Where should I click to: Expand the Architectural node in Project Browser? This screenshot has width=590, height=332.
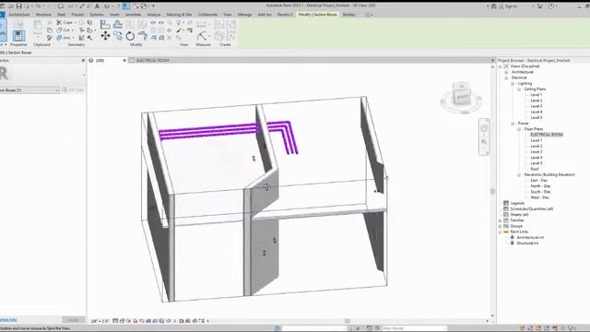tap(506, 72)
